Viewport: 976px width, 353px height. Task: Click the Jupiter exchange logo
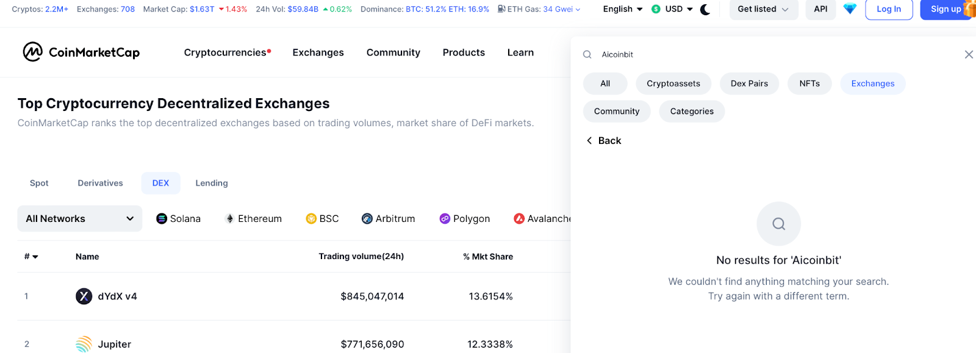(x=84, y=344)
